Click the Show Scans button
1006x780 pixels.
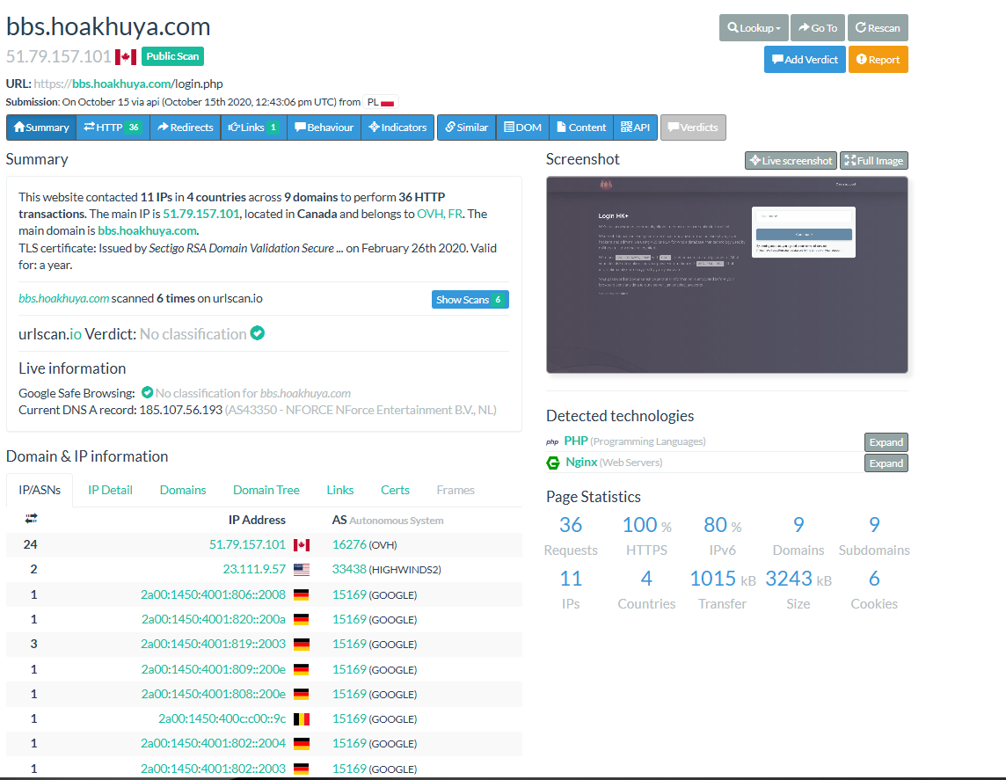pos(470,300)
